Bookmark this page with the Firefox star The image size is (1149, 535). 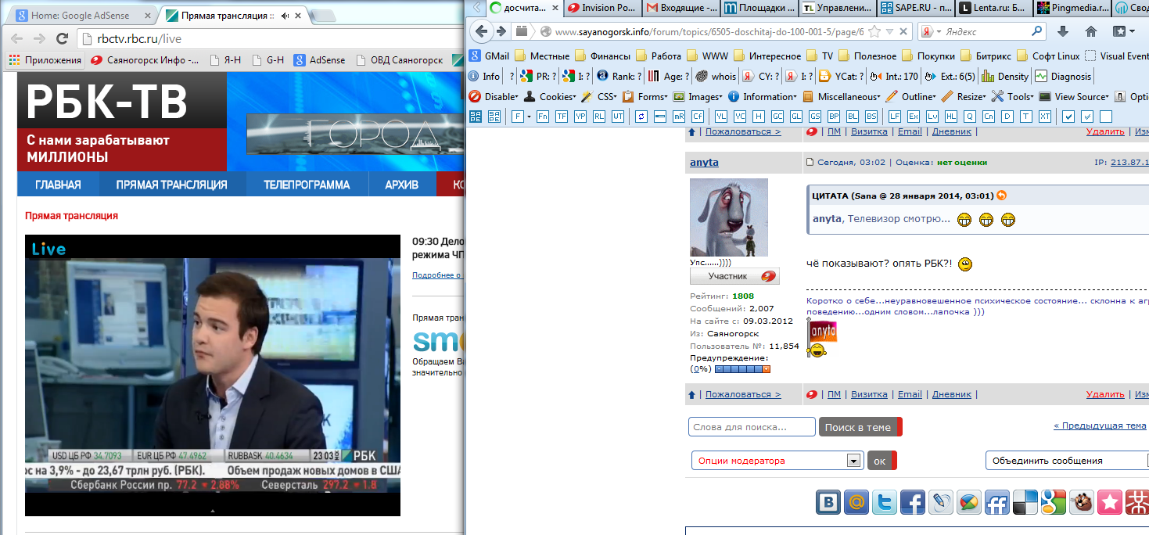(x=875, y=32)
